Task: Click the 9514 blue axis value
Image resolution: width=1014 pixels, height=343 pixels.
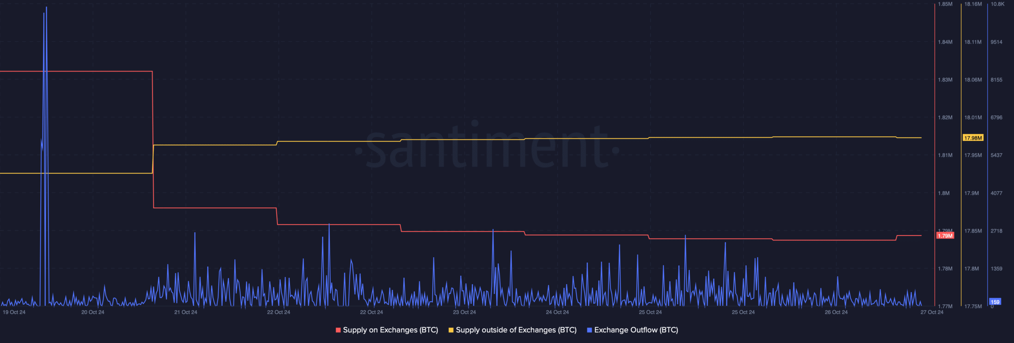Action: (x=996, y=42)
